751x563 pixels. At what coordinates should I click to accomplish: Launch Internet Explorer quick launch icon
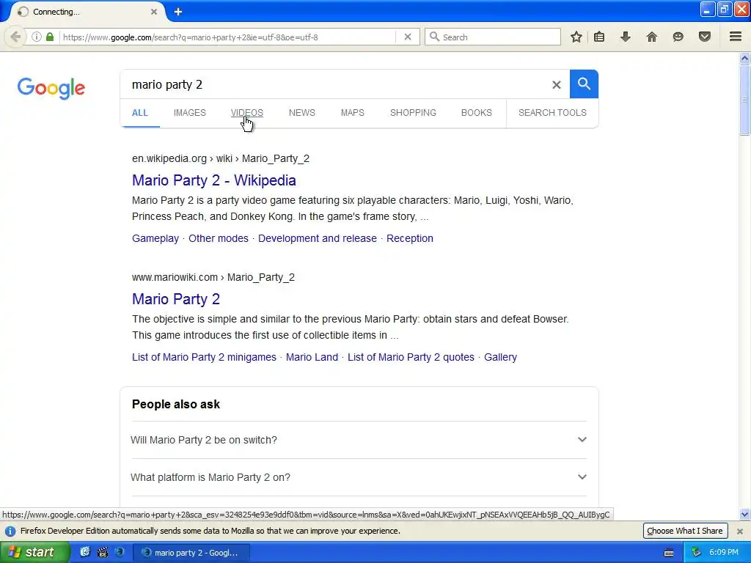tap(85, 552)
